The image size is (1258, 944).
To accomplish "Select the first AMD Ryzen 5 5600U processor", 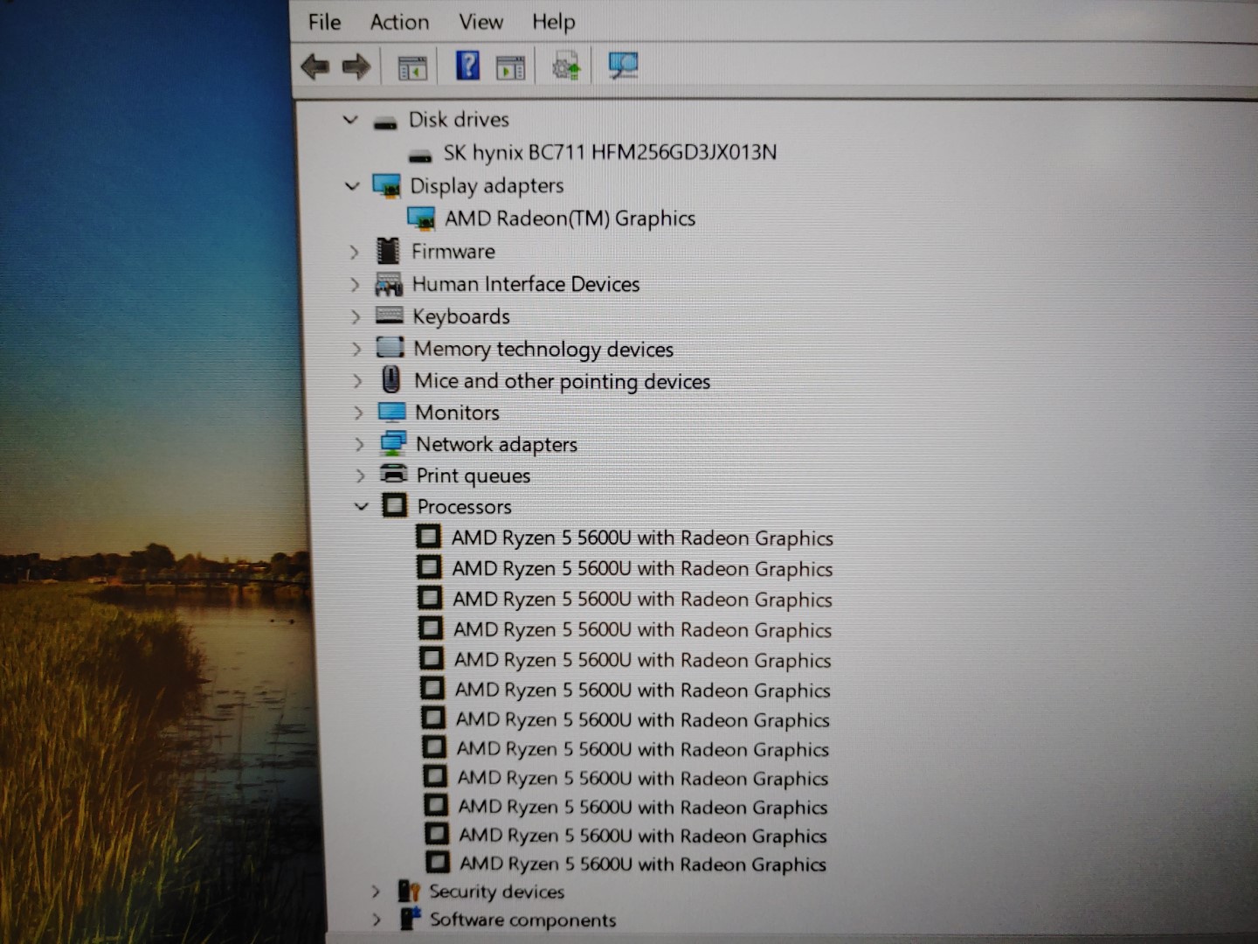I will pyautogui.click(x=641, y=538).
